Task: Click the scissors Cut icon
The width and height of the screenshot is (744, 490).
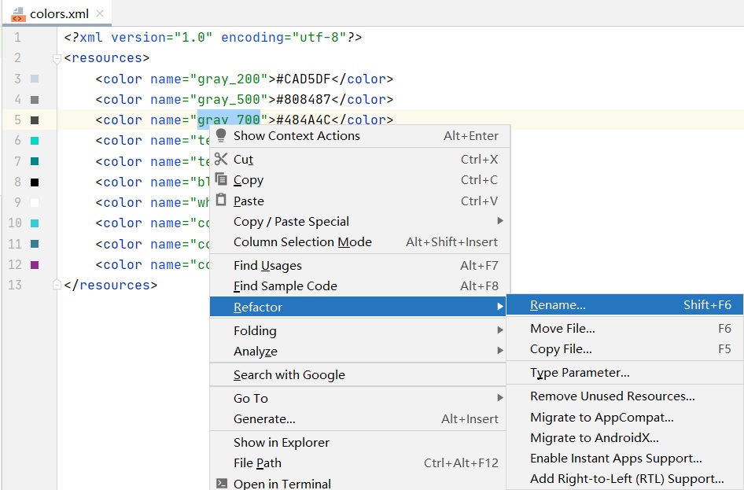Action: (x=221, y=159)
